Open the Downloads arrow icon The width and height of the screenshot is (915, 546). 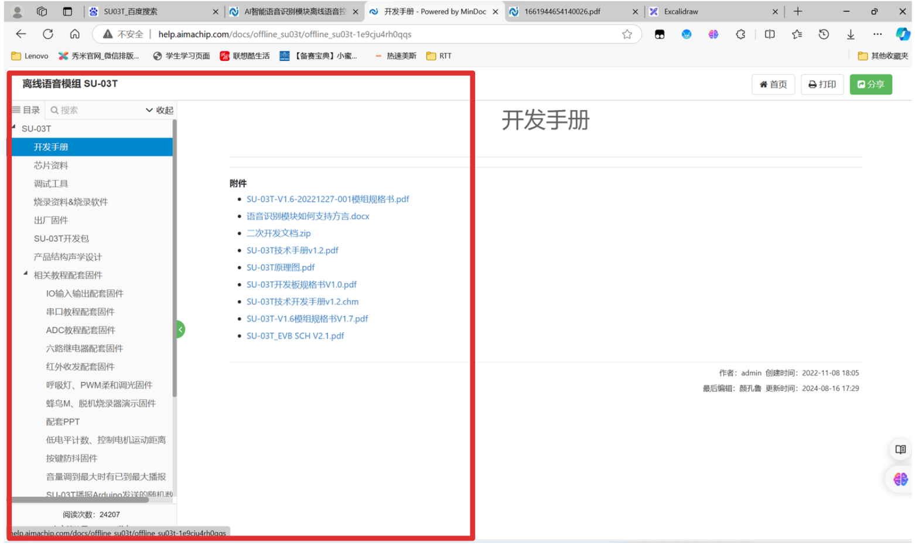click(851, 34)
